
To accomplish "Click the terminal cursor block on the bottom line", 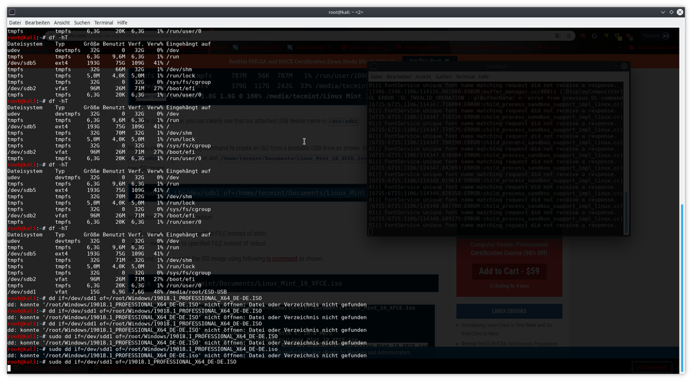I will point(9,369).
